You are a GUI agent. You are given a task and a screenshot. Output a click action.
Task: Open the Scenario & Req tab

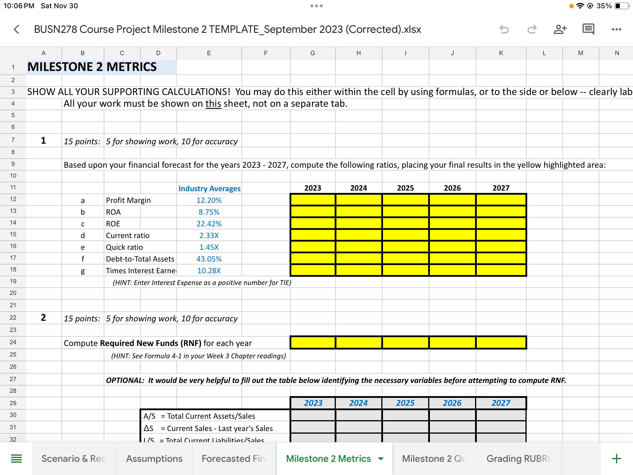tap(74, 459)
